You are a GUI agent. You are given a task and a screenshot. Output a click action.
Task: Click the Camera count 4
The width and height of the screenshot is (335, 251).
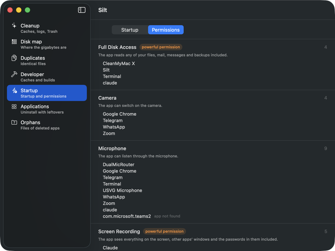[x=325, y=98]
